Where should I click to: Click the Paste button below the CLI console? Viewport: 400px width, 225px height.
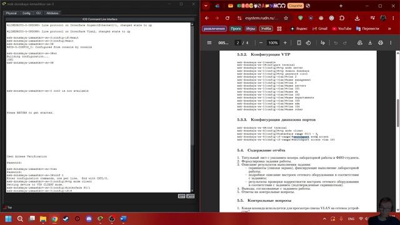[x=190, y=196]
